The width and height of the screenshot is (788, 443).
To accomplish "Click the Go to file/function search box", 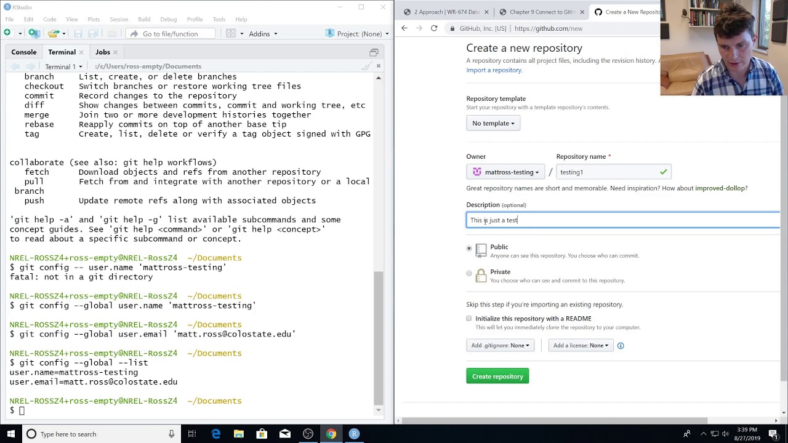I will point(171,34).
